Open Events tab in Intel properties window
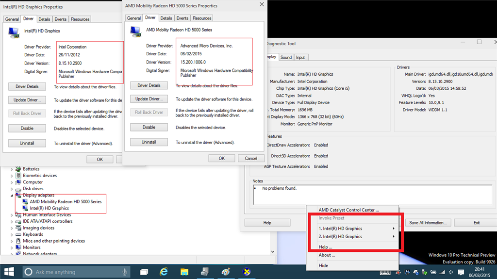Screen dimensions: 497x279 [x=60, y=19]
